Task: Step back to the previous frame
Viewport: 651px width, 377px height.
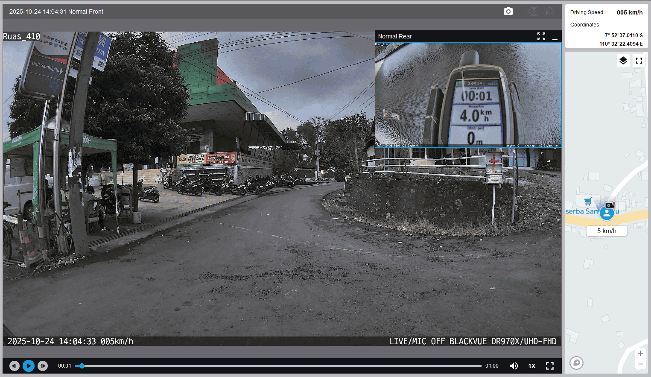Action: 15,366
